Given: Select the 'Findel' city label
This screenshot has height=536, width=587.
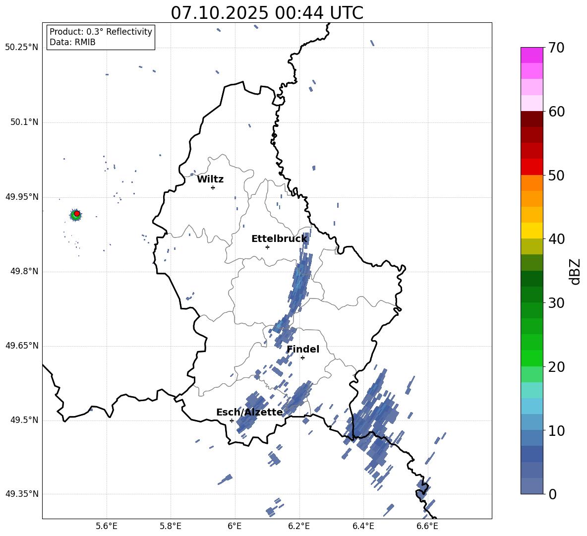Looking at the screenshot, I should pyautogui.click(x=303, y=349).
